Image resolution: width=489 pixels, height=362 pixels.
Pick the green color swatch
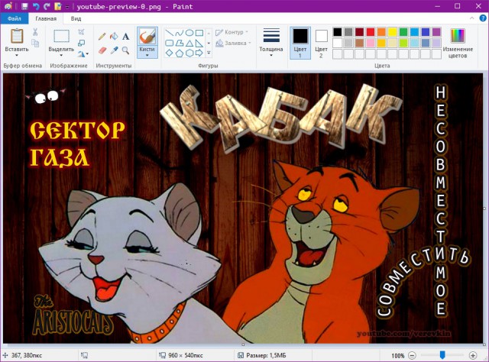(x=403, y=32)
